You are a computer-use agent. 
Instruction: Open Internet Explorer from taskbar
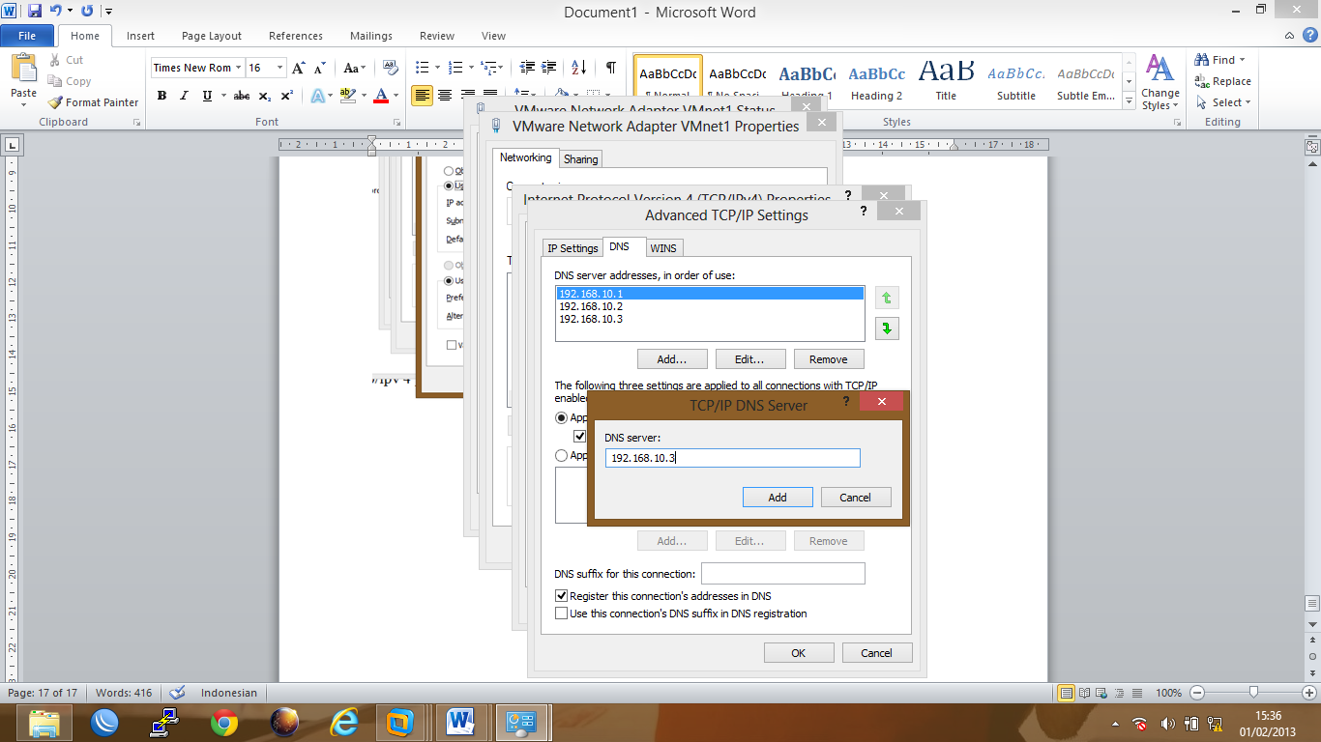tap(343, 723)
